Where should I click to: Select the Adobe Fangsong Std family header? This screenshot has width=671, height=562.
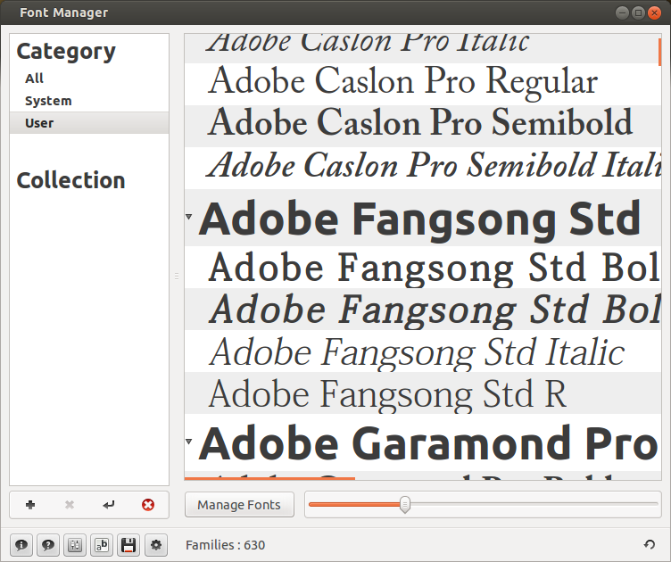pyautogui.click(x=423, y=219)
